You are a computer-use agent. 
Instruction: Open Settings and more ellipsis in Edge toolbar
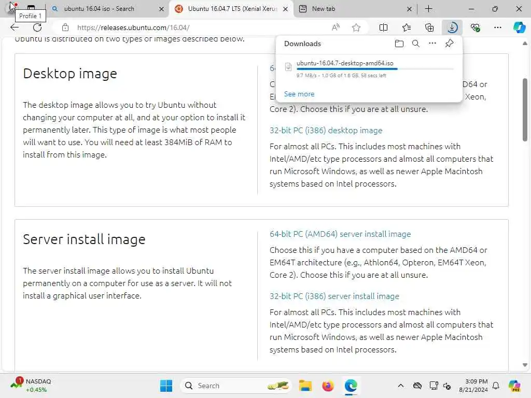497,27
